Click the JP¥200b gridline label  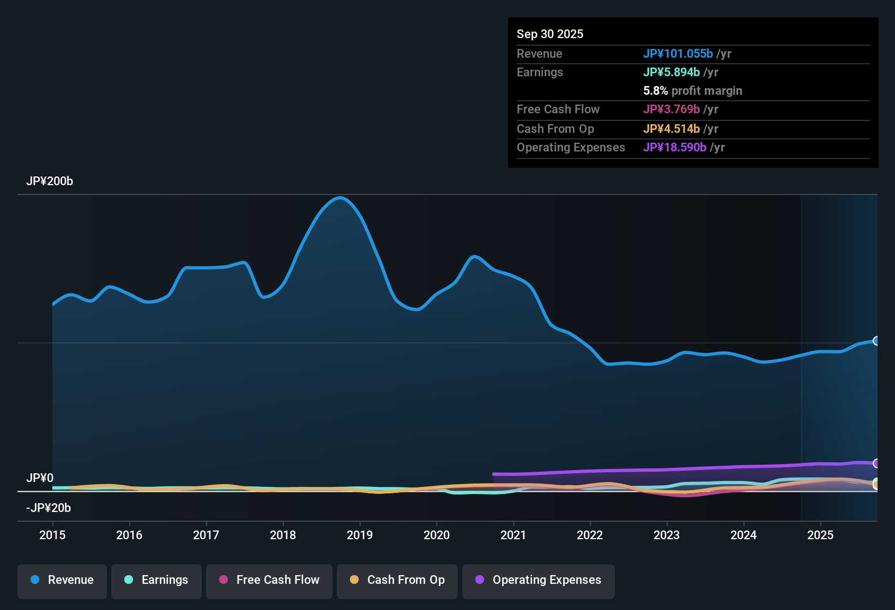click(50, 181)
